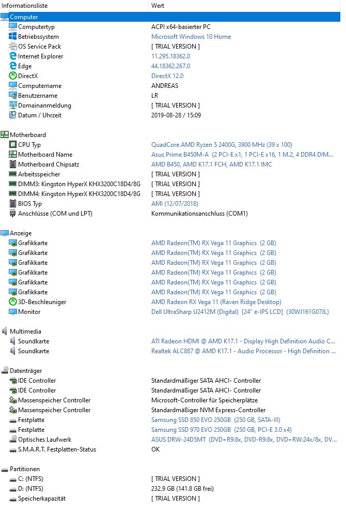Click the S.M.A.R.T. Festplatten-Status icon

13,450
